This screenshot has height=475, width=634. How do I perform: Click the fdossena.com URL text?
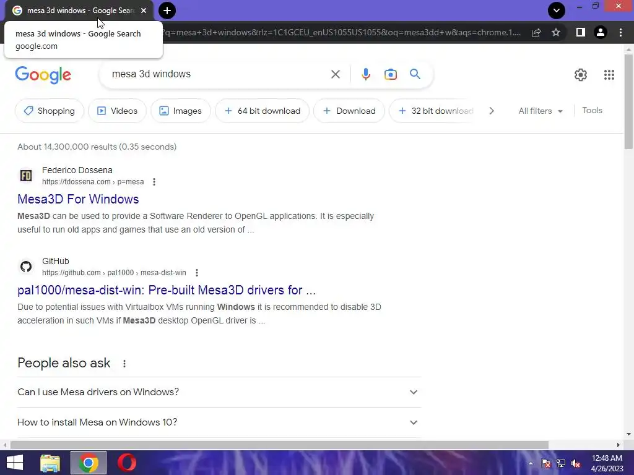[x=93, y=182]
